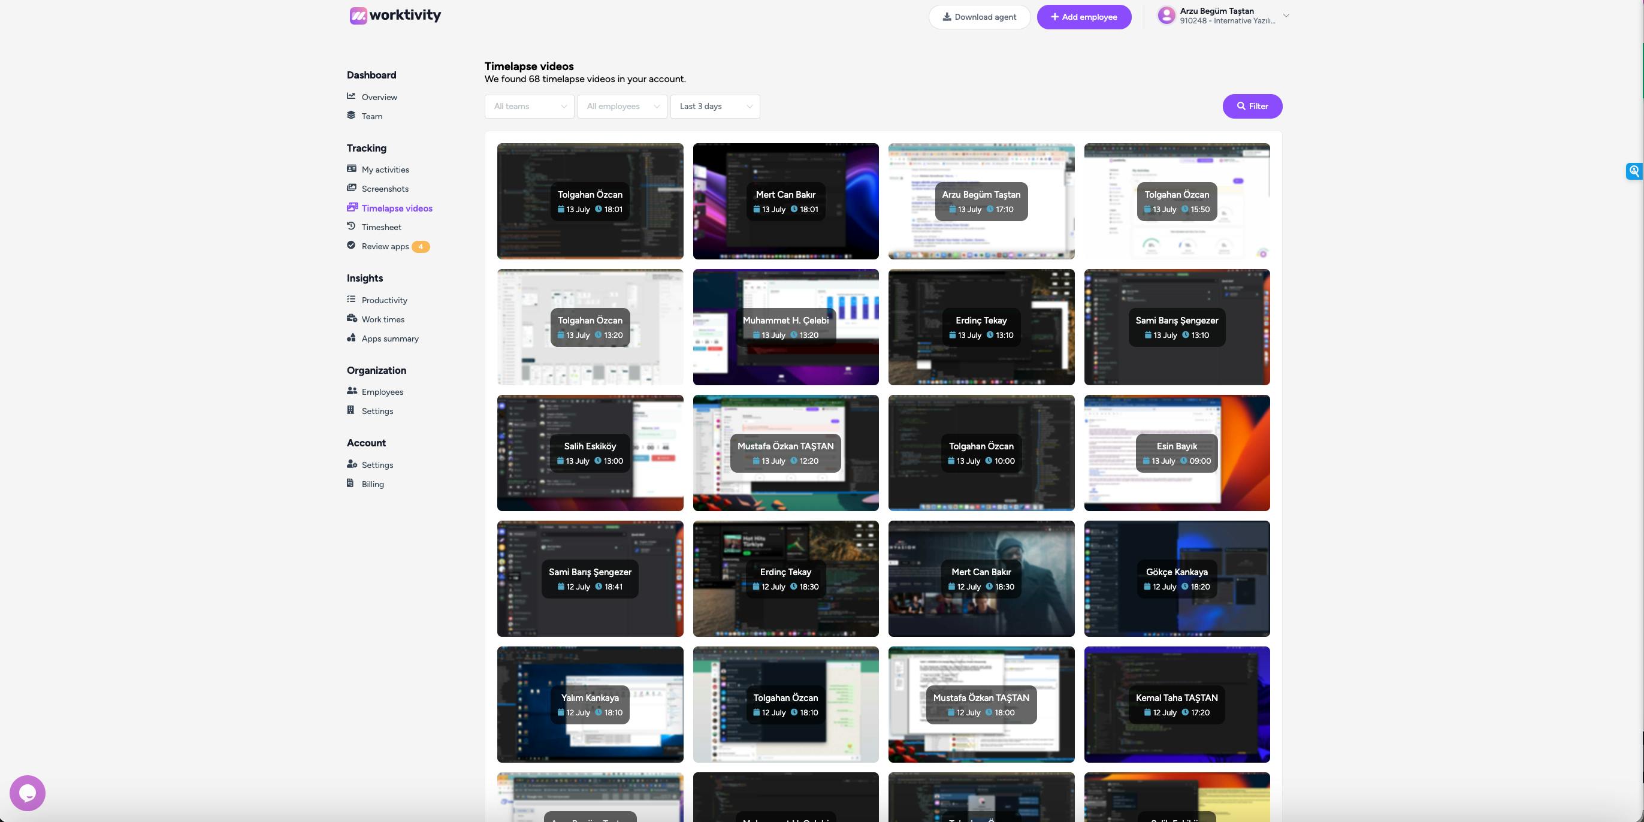Open the Productivity link

(384, 300)
